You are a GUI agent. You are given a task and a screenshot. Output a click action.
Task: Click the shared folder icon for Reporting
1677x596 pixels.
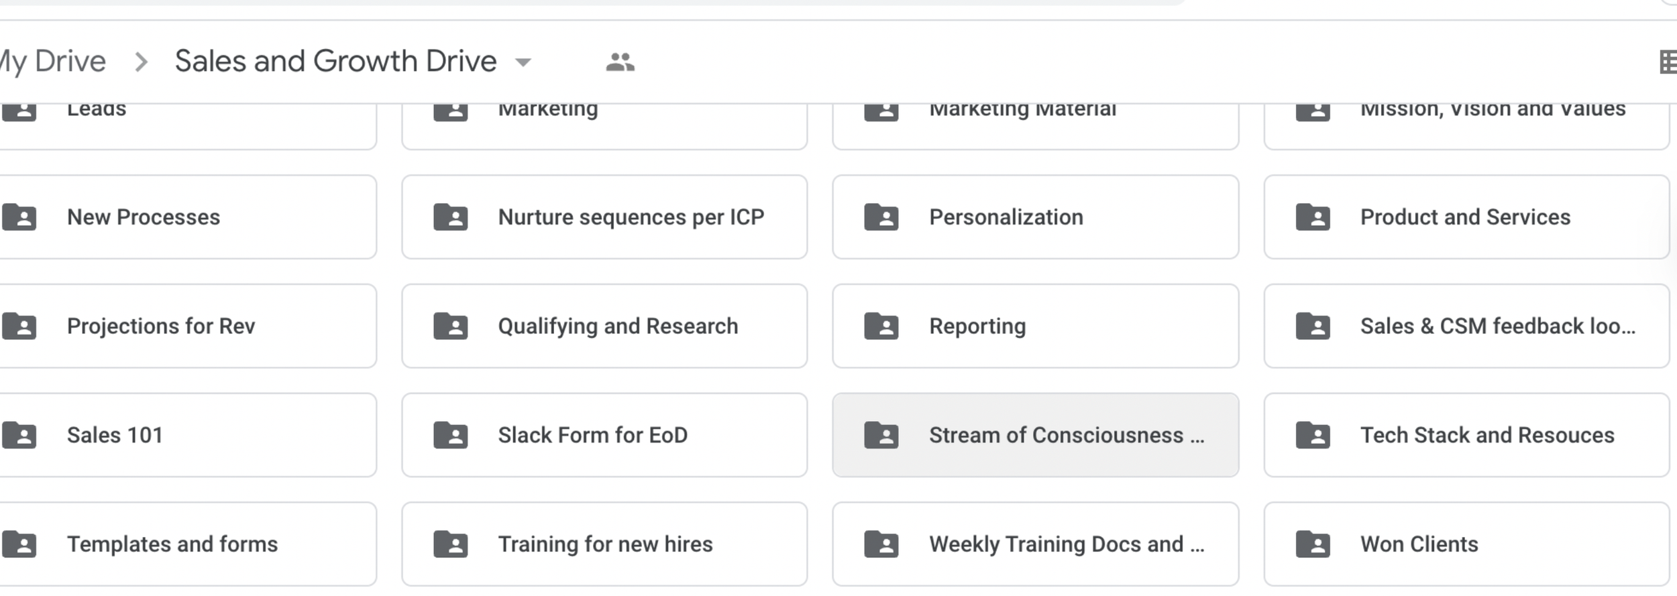(881, 326)
